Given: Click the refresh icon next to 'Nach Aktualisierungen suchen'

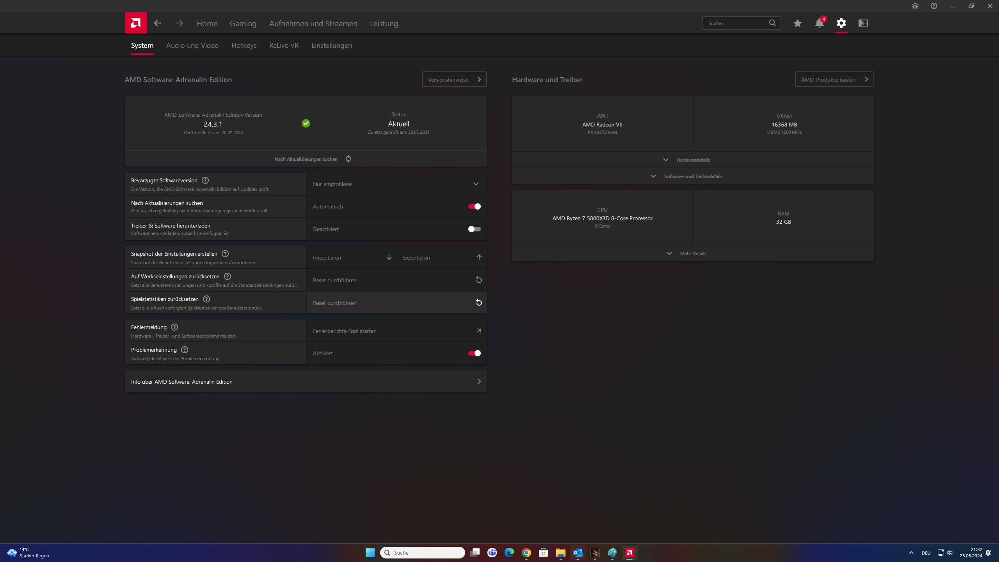Looking at the screenshot, I should click(x=348, y=159).
